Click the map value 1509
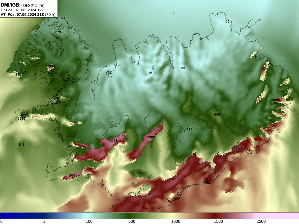Screen dimensions: 299x224 click(276, 100)
